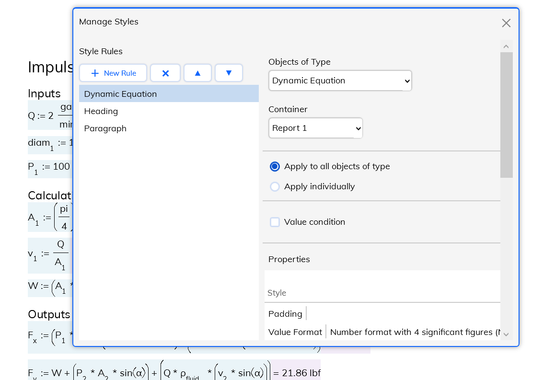Click the Style search input field
The height and width of the screenshot is (380, 543).
tap(382, 293)
